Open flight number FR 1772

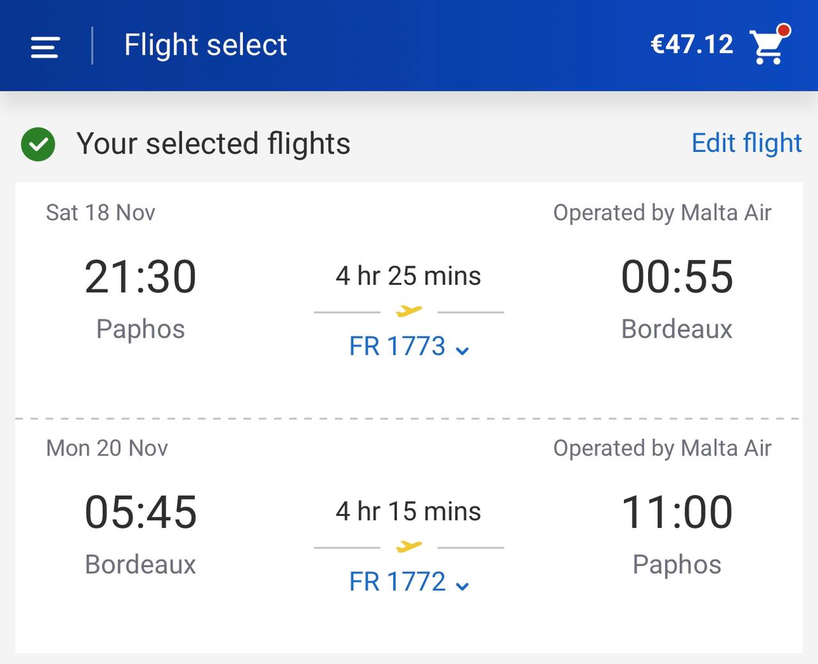click(397, 582)
